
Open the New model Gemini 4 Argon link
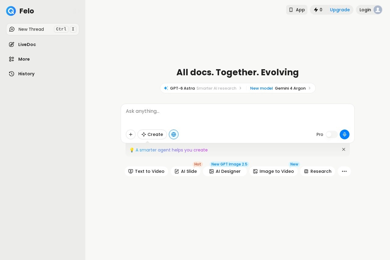tap(281, 88)
